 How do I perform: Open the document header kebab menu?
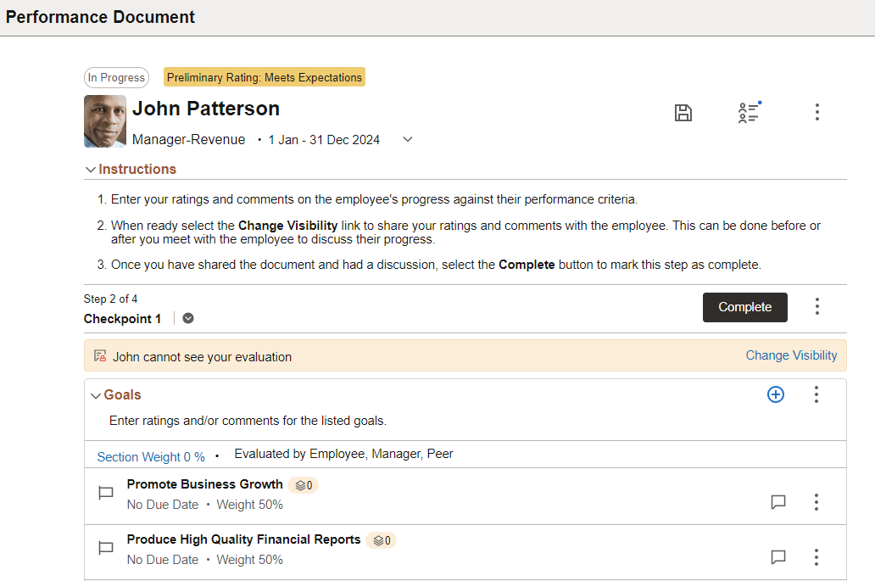pyautogui.click(x=816, y=112)
